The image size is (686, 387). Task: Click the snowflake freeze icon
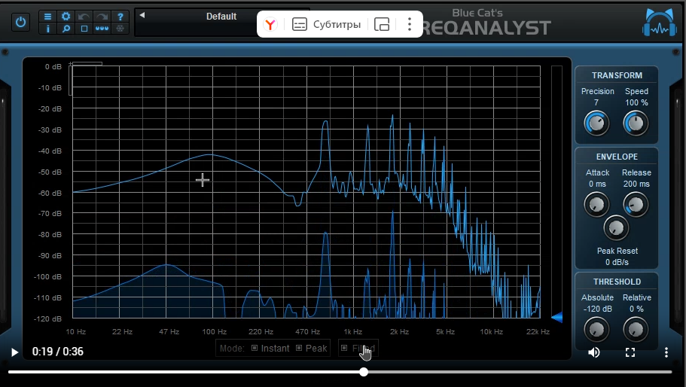pos(120,29)
